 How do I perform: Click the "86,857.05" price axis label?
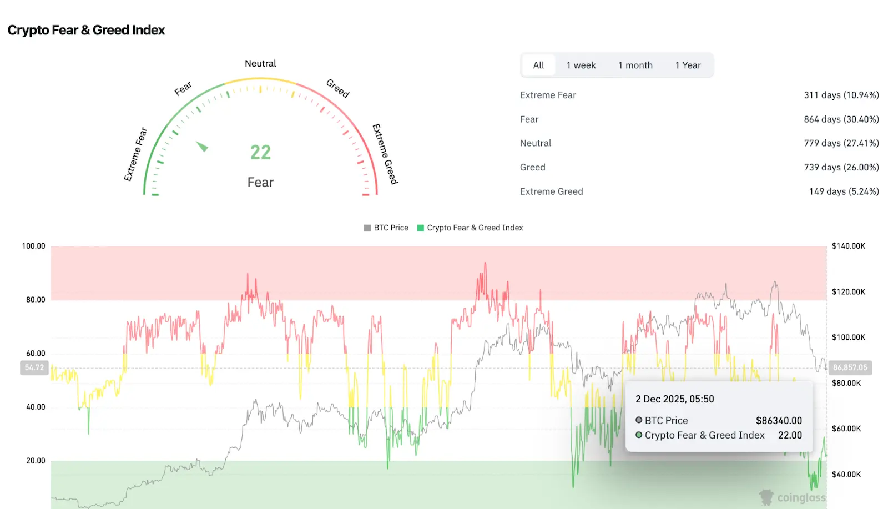click(850, 367)
